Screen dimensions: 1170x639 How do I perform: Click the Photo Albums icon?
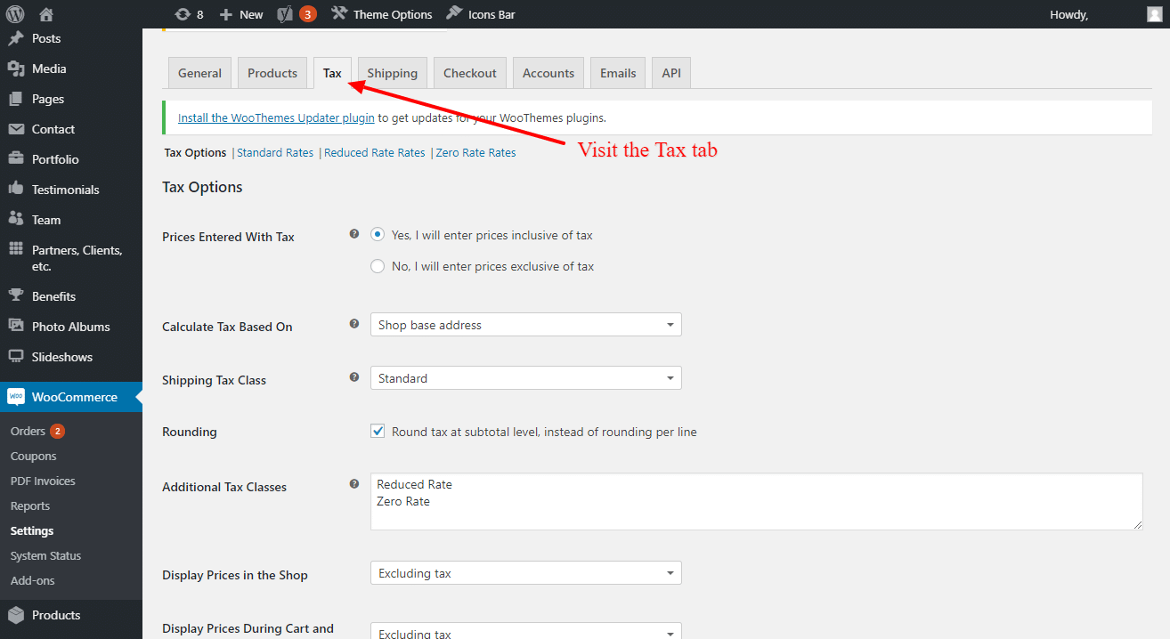click(x=16, y=327)
